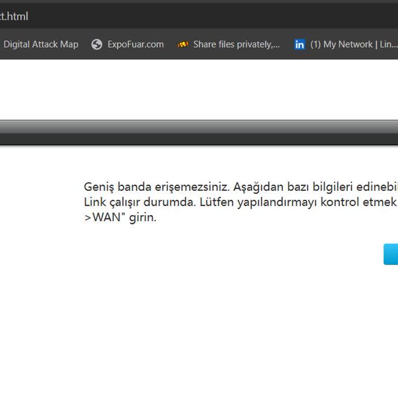Image resolution: width=398 pixels, height=398 pixels.
Task: Open the Share files privately bookmark
Action: tap(229, 45)
